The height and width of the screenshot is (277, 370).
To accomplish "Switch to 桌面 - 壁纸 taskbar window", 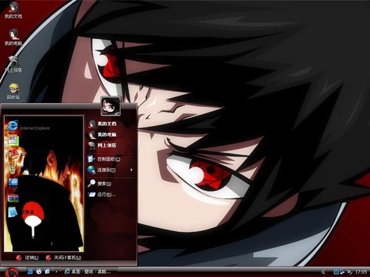I will click(90, 272).
